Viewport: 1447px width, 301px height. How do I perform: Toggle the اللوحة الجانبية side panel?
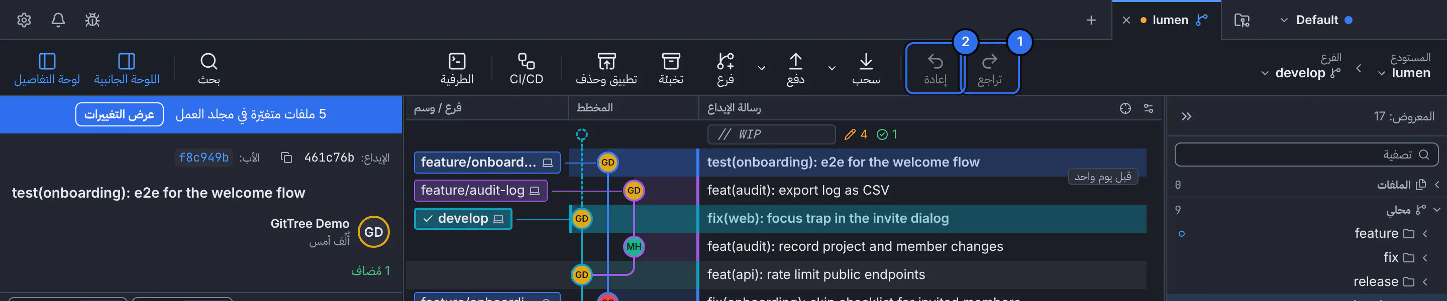(x=127, y=68)
